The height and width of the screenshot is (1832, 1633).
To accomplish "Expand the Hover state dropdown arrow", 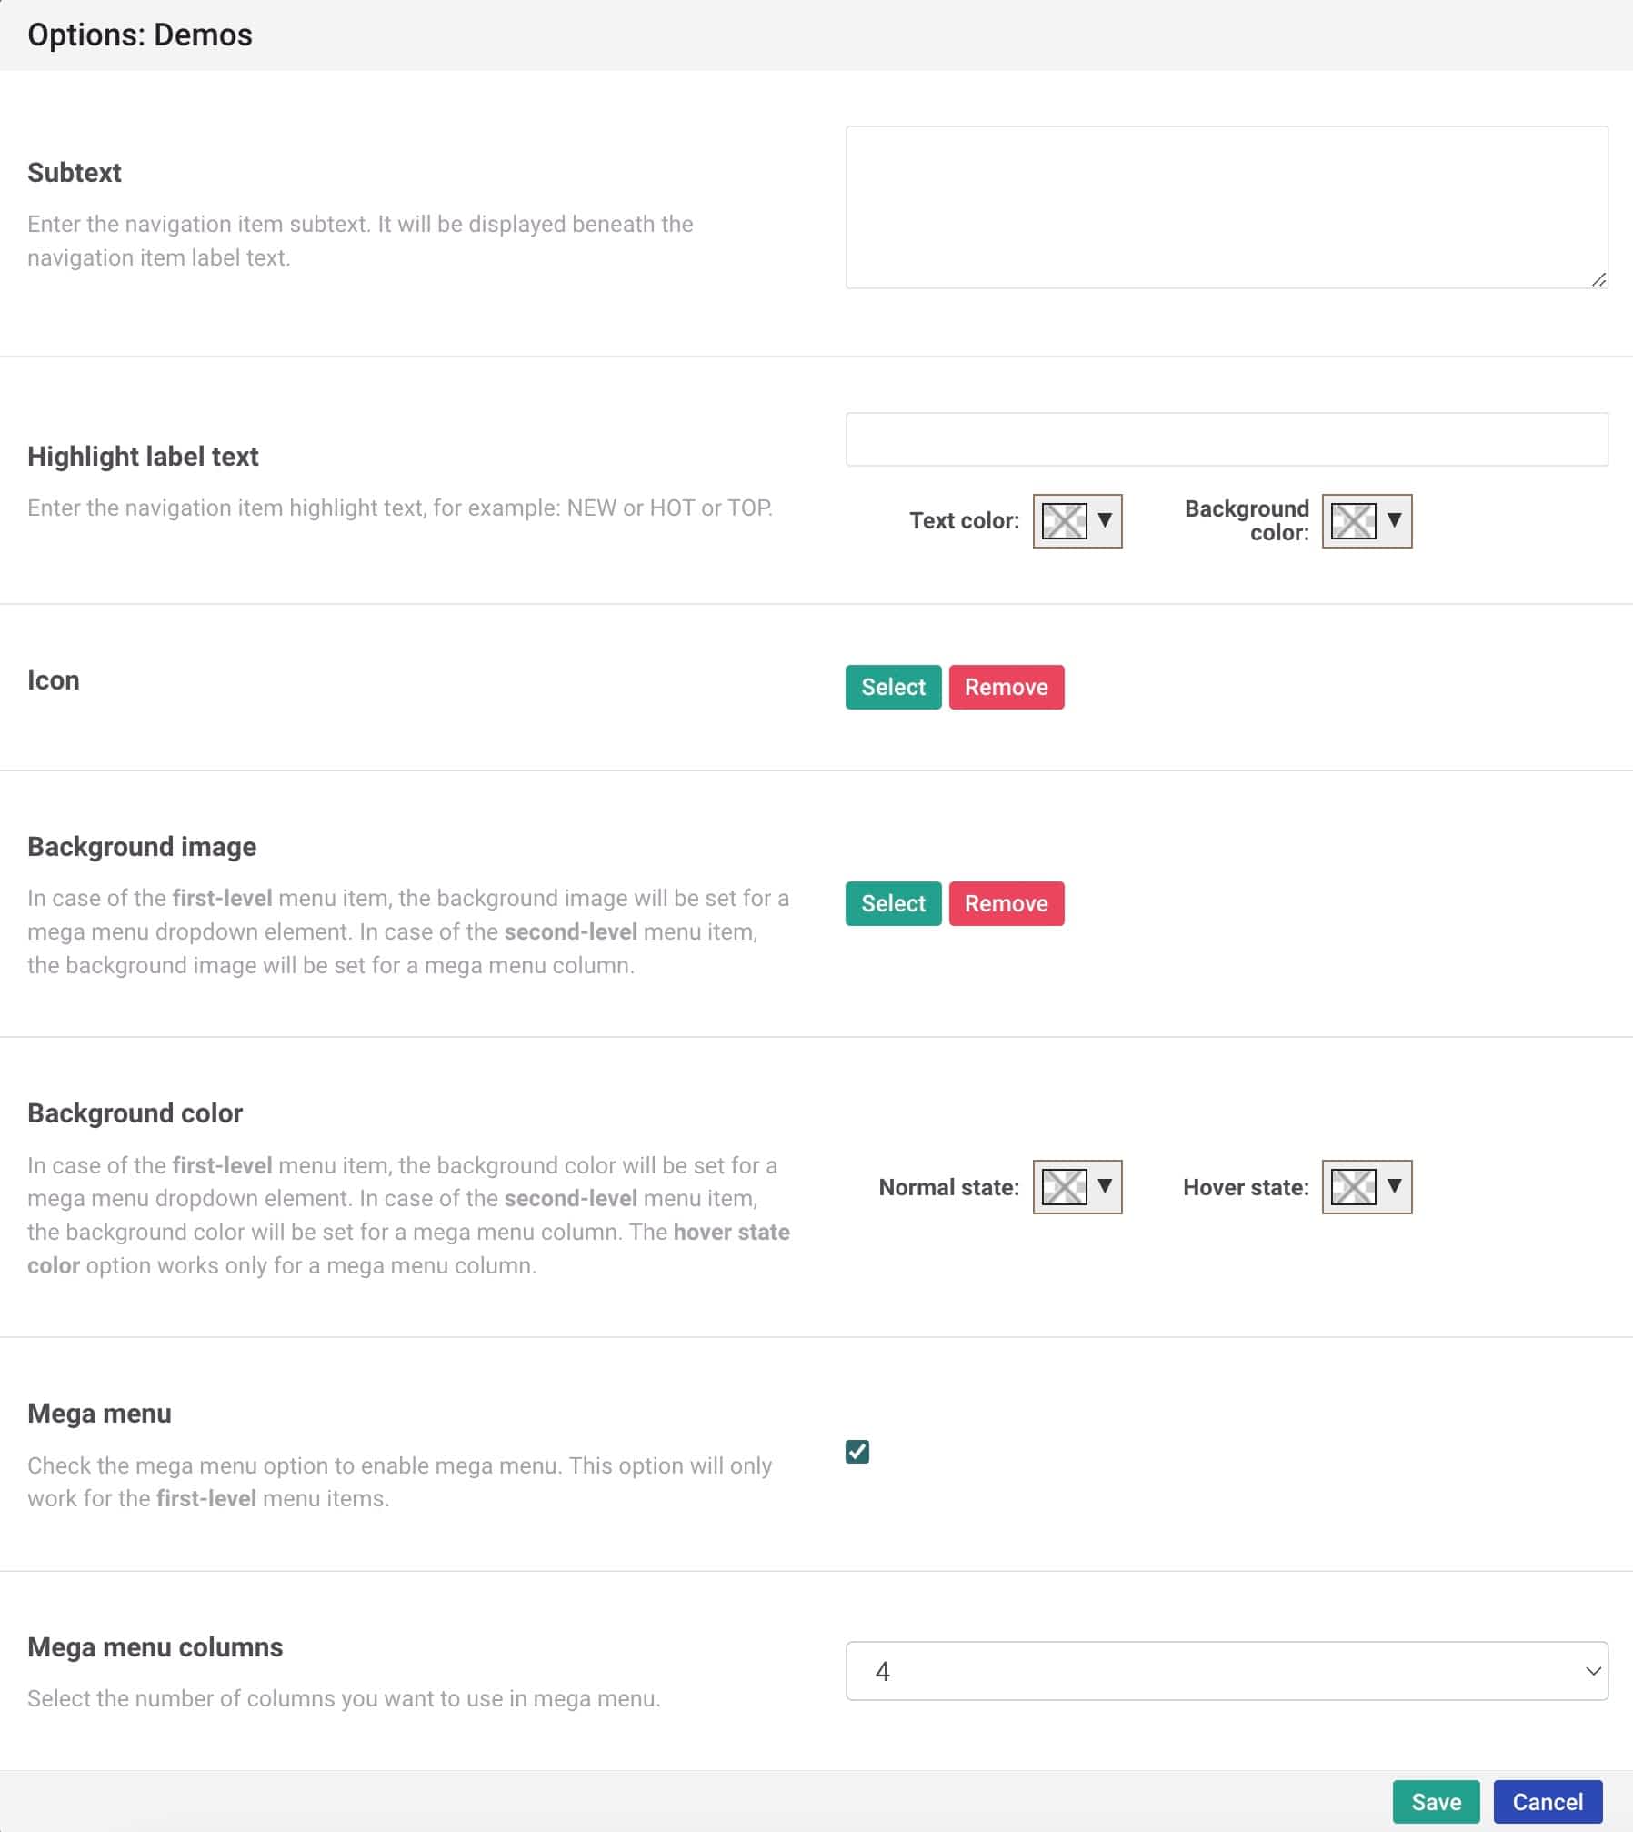I will (x=1394, y=1186).
